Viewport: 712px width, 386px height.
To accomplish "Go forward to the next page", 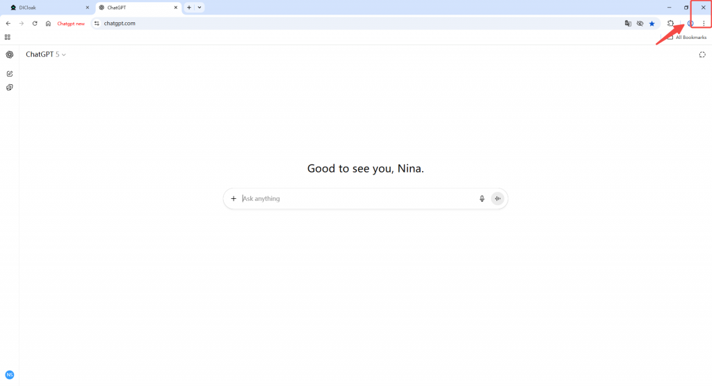I will (x=22, y=24).
